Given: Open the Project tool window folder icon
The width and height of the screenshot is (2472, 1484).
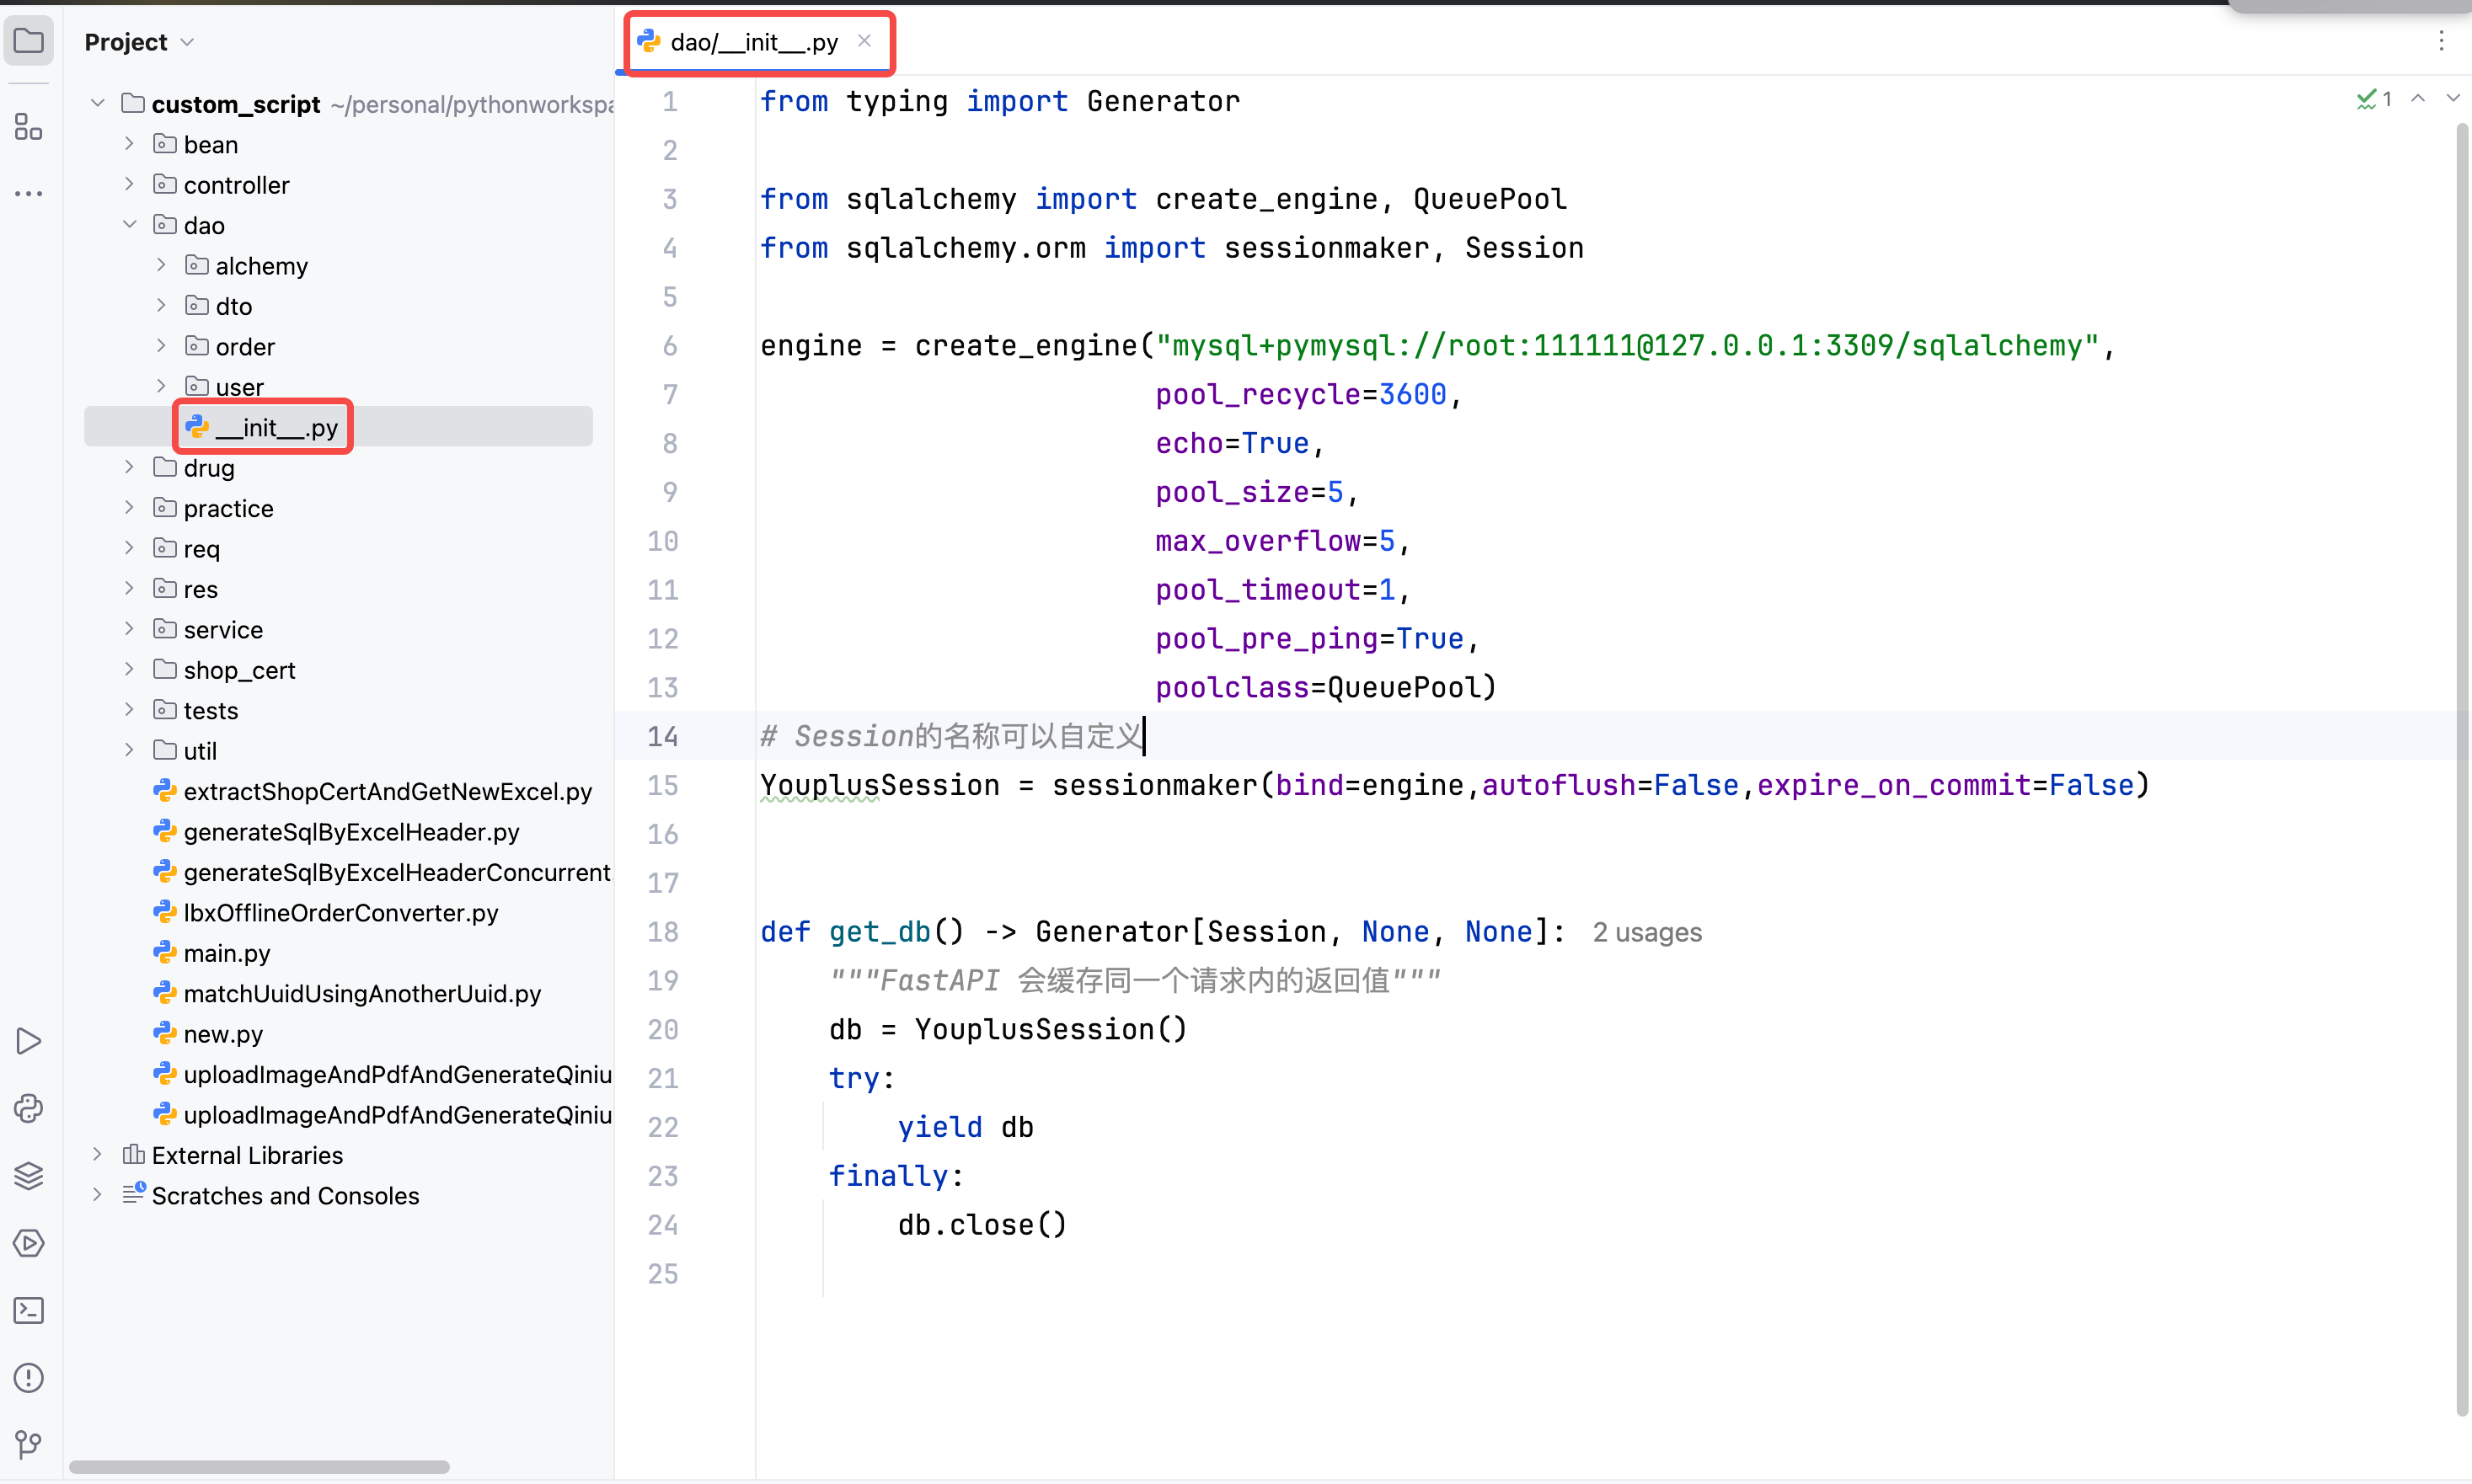Looking at the screenshot, I should [29, 41].
